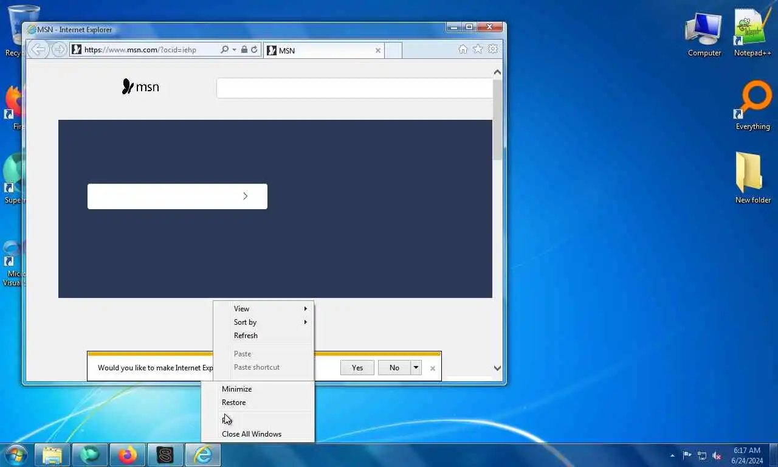The height and width of the screenshot is (467, 778).
Task: Select the Notepad++ desktop shortcut
Action: coord(752,33)
